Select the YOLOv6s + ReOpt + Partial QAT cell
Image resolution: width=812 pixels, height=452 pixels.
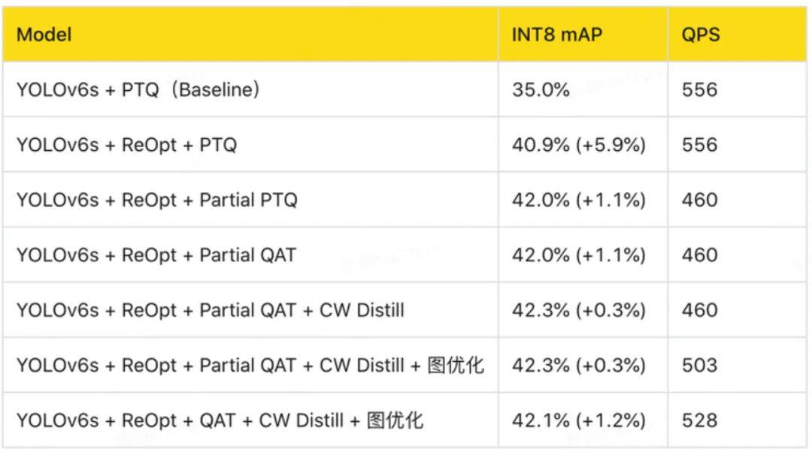(156, 255)
